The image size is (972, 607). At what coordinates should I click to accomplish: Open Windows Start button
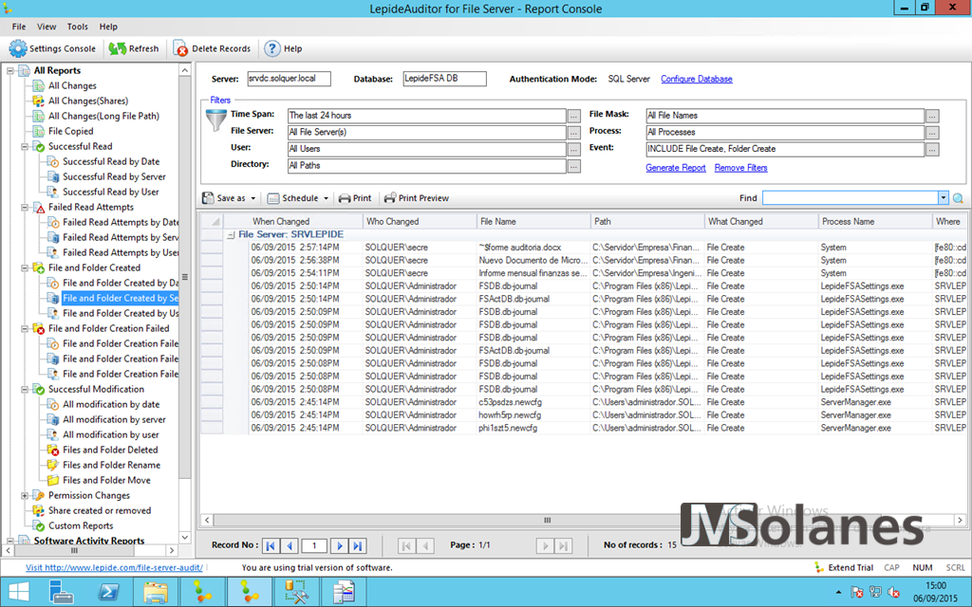click(19, 592)
